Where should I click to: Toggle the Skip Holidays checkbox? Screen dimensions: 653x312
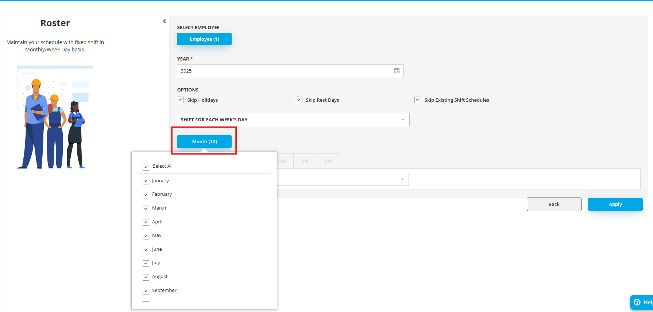[x=181, y=100]
